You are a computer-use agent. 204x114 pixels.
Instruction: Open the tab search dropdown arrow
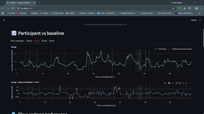point(3,3)
